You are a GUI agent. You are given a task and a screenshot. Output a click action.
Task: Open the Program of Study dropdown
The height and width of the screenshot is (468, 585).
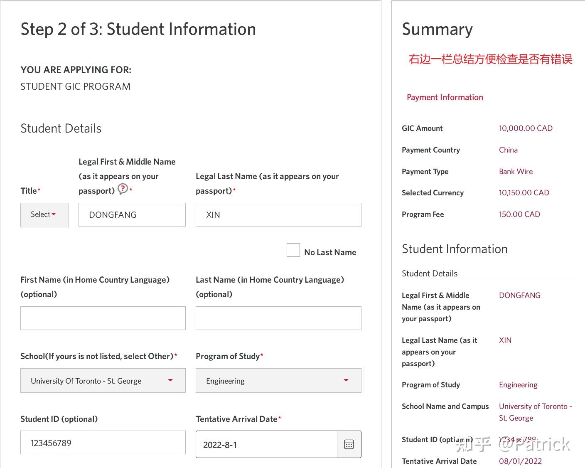tap(278, 381)
